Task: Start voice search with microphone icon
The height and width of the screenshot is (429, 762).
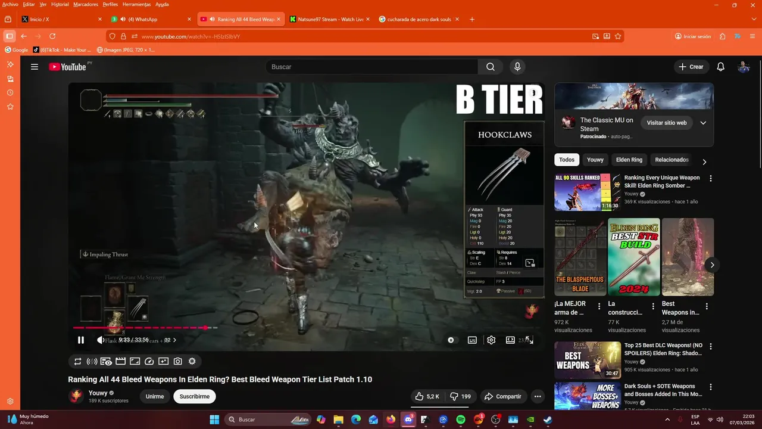Action: coord(517,67)
